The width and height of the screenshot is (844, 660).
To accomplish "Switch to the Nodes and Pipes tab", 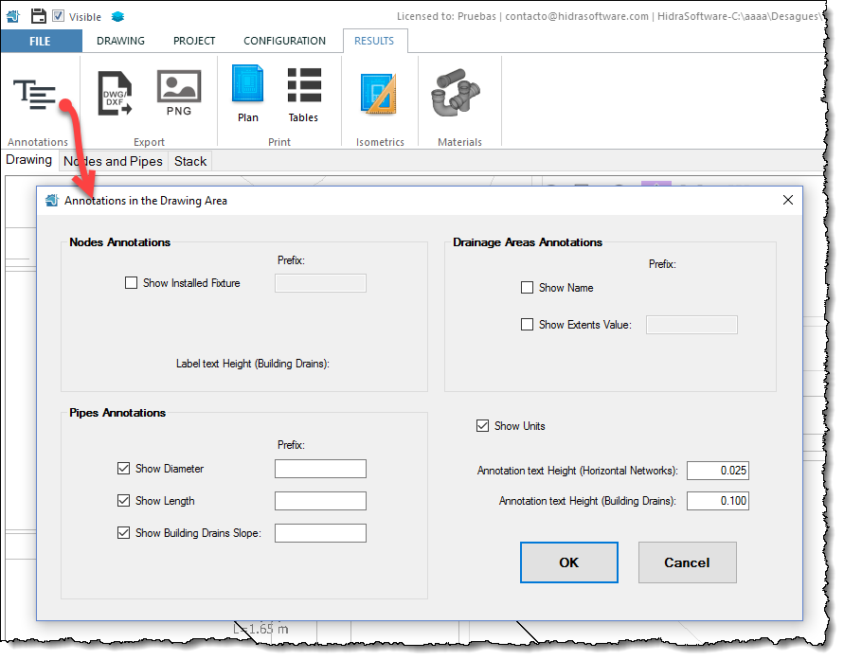I will [113, 161].
